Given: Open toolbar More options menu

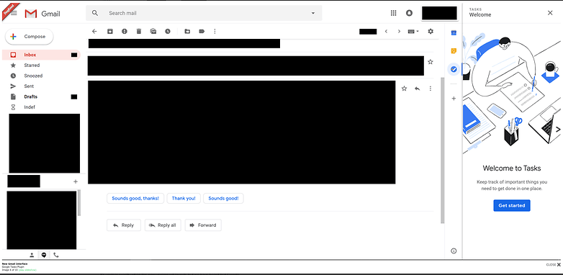Looking at the screenshot, I should [215, 32].
